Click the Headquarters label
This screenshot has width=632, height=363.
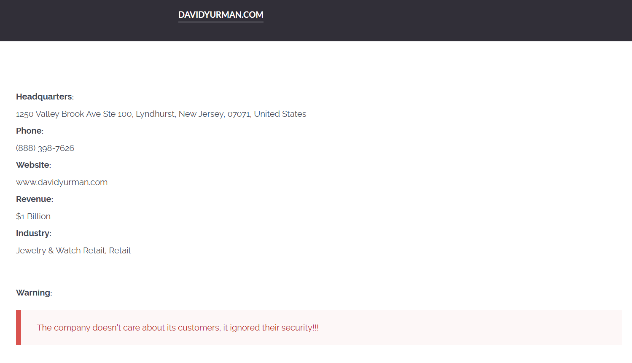coord(44,97)
